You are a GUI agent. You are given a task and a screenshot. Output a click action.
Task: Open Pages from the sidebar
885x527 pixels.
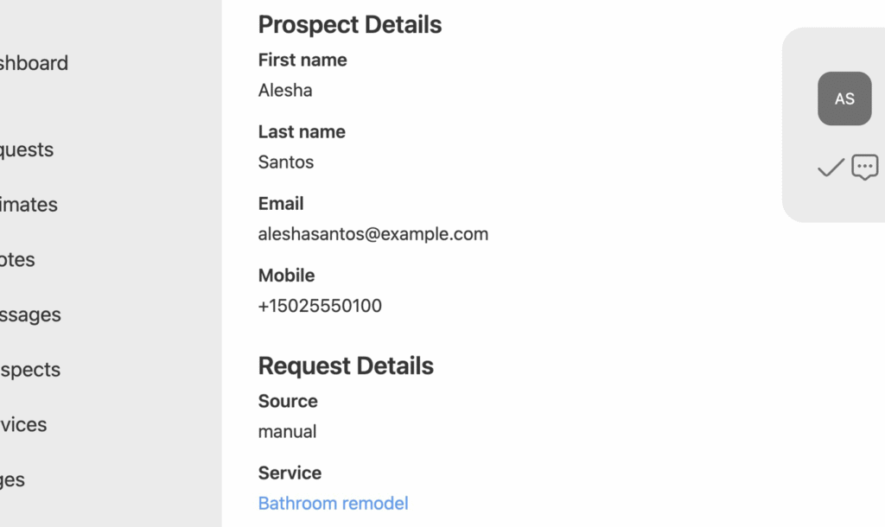(x=12, y=479)
